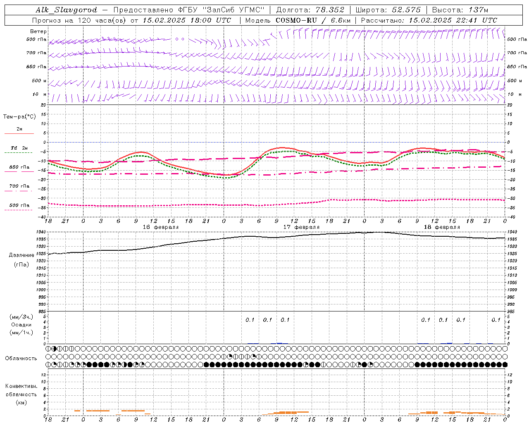Select the 700 гПа temperature legend entry
Image resolution: width=529 pixels, height=423 pixels.
click(19, 186)
